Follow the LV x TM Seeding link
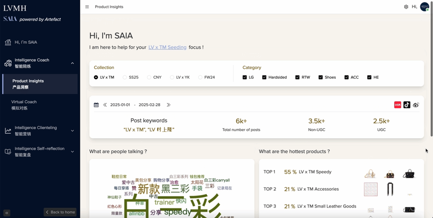Viewport: 433px width, 218px height. [167, 47]
